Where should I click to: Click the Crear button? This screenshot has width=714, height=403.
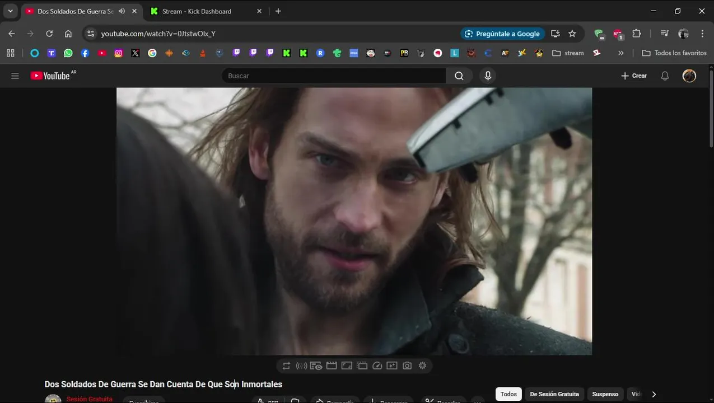(634, 76)
